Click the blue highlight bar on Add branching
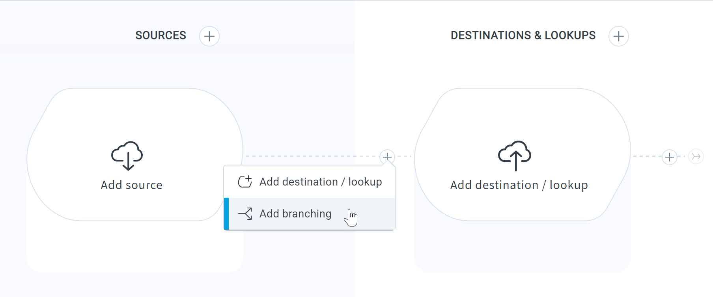The width and height of the screenshot is (713, 297). (x=226, y=213)
